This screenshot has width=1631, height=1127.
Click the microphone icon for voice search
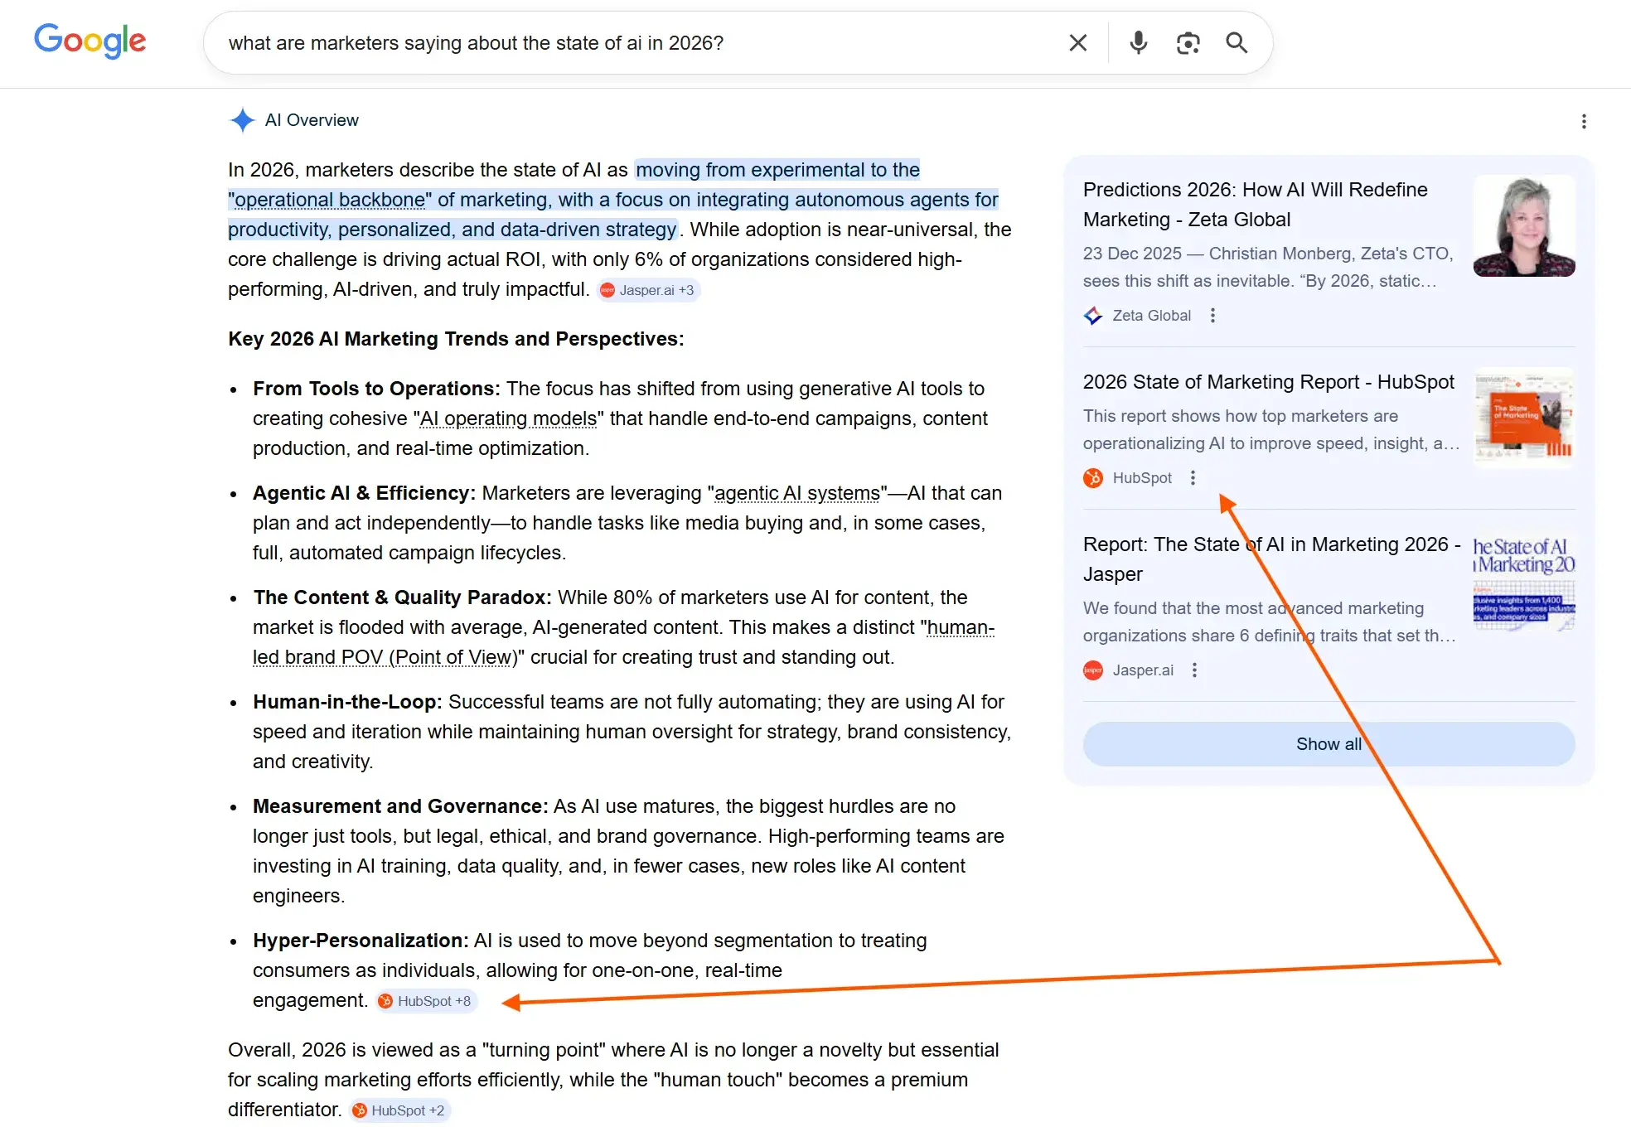pyautogui.click(x=1137, y=42)
